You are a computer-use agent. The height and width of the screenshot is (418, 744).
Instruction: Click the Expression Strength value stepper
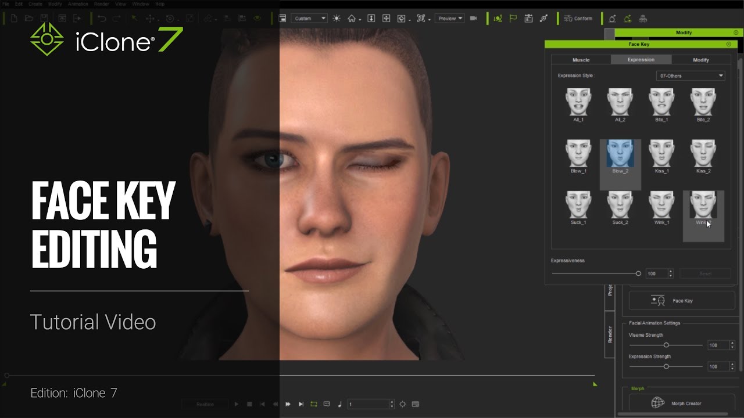pos(732,367)
